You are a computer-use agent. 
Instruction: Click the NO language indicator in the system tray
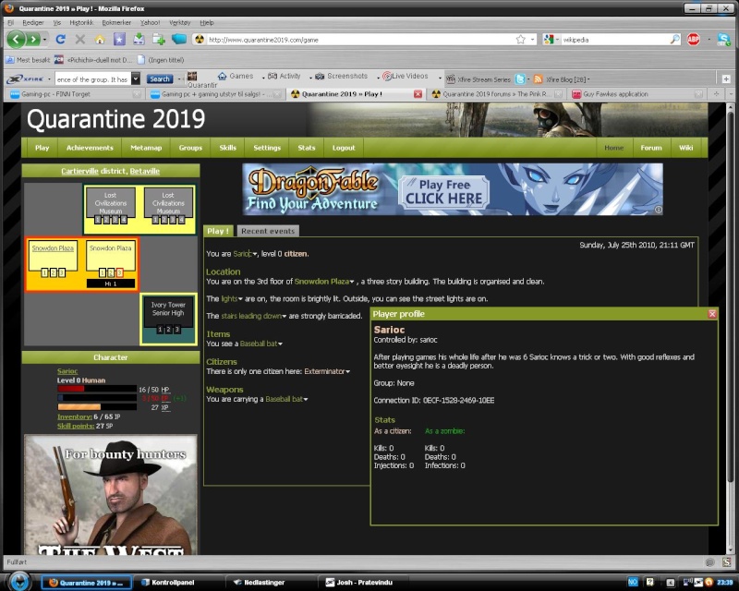[x=633, y=582]
